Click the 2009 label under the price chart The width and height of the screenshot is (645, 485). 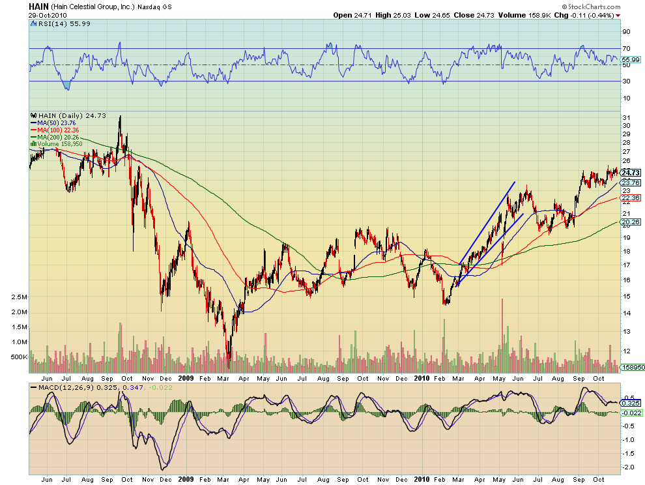click(x=186, y=378)
